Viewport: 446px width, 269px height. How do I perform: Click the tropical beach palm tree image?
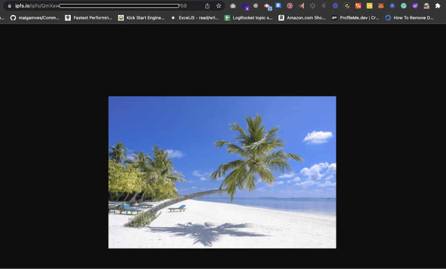click(222, 172)
